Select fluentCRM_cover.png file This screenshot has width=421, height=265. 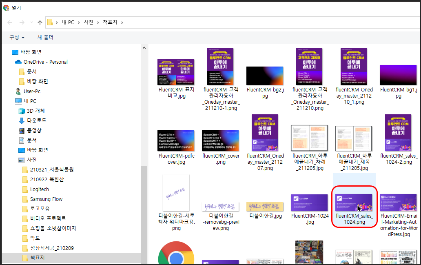coord(221,147)
